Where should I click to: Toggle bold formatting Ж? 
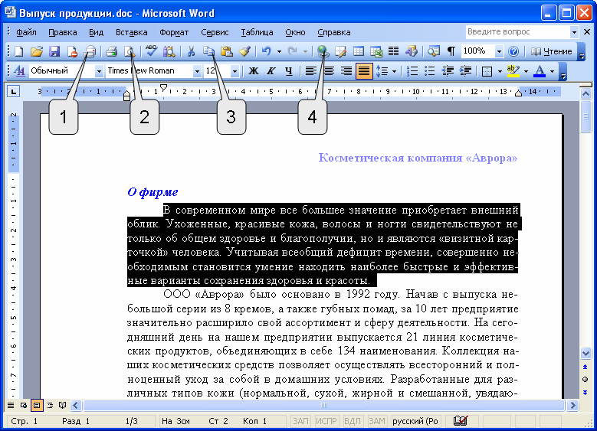click(253, 70)
